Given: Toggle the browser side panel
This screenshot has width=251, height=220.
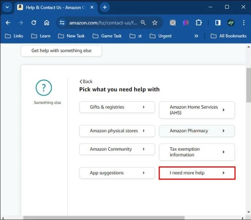Looking at the screenshot, I should tap(218, 23).
